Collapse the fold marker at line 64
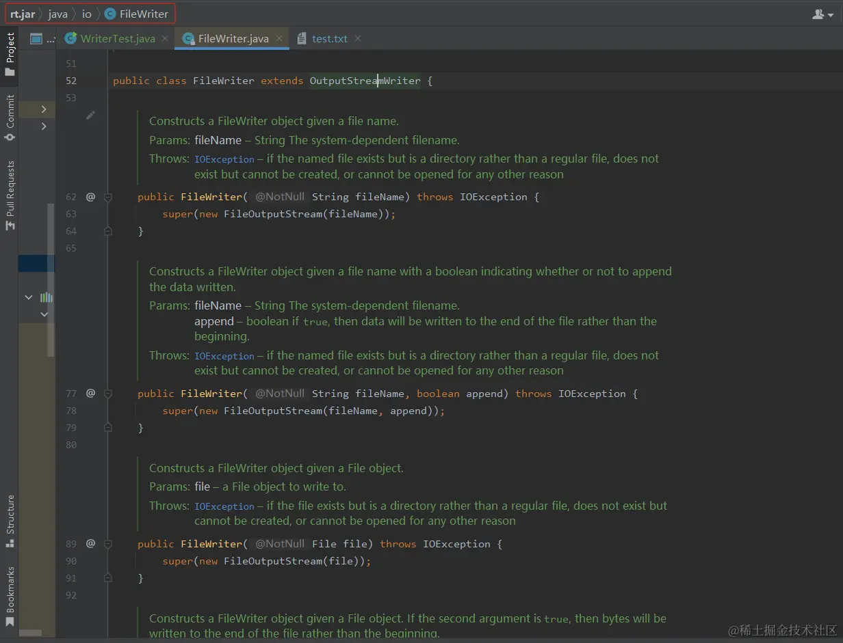The image size is (843, 643). tap(107, 231)
